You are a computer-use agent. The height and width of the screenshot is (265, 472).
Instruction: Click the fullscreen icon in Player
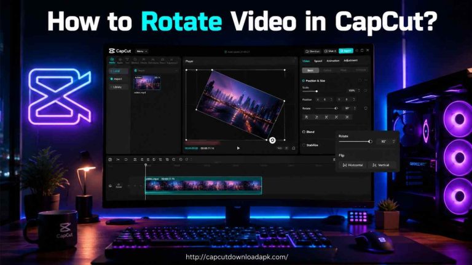[294, 148]
